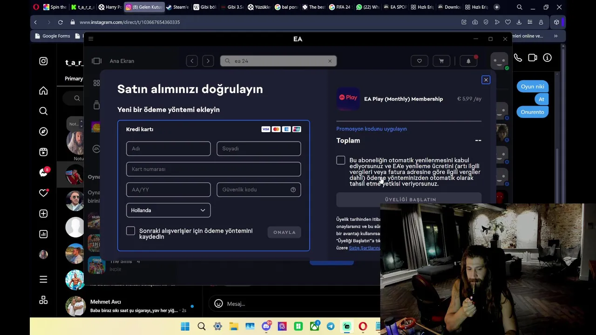Screen dimensions: 596x335
Task: Go back in EA app navigation
Action: 192,61
